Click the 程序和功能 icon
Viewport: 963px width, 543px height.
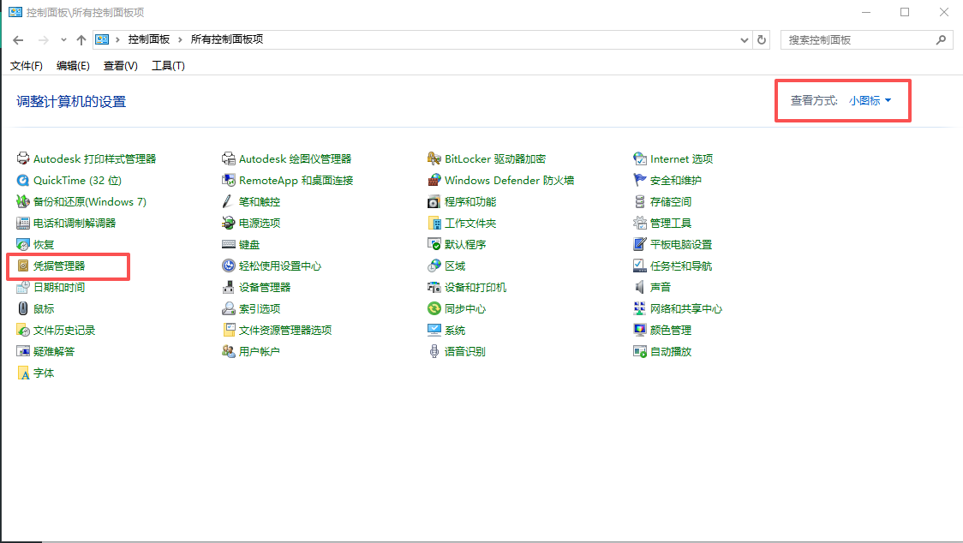(x=434, y=201)
